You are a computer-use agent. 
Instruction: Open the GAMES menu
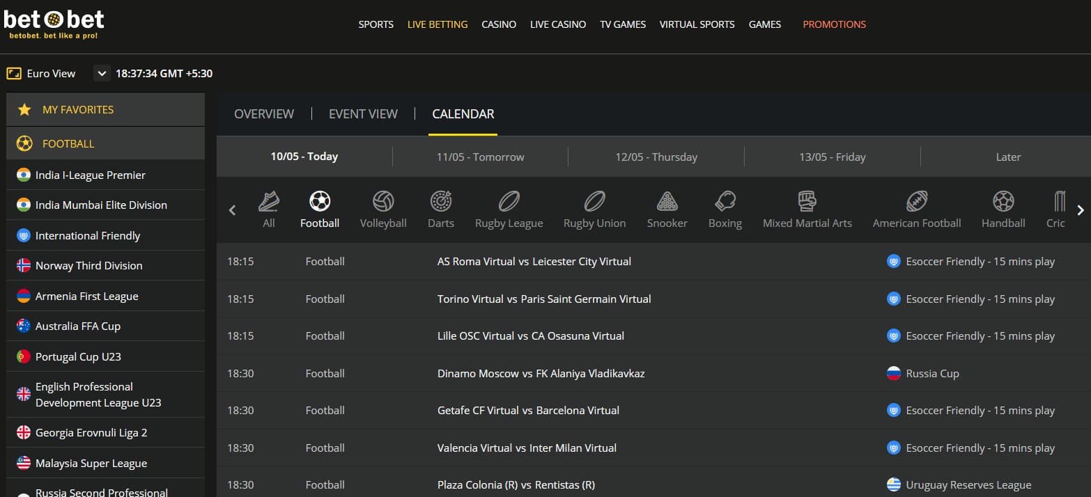coord(765,24)
